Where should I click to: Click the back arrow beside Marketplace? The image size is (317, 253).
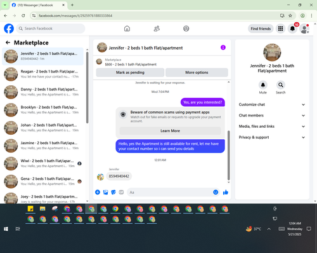(8, 43)
